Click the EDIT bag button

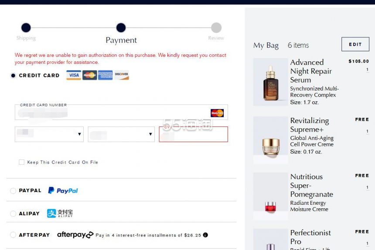(355, 44)
